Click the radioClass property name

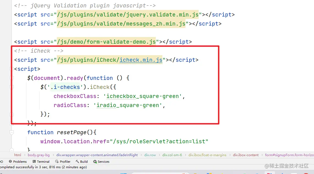pyautogui.click(x=70, y=105)
